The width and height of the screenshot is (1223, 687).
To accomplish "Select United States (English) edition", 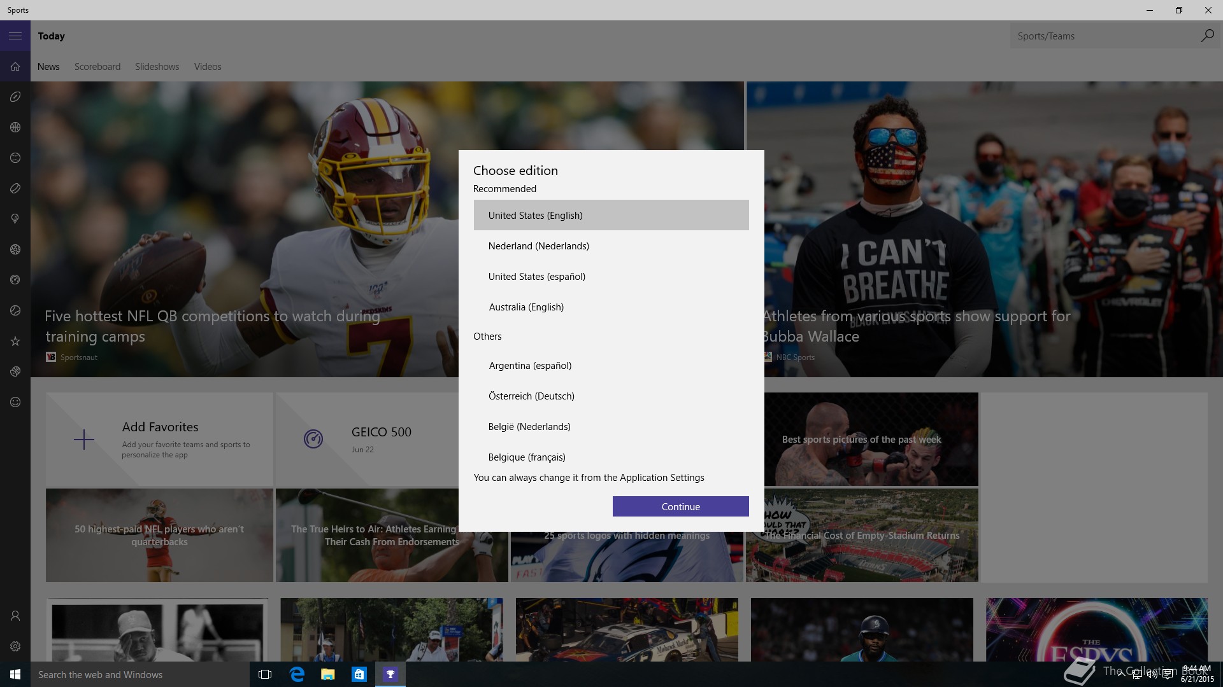I will [611, 215].
